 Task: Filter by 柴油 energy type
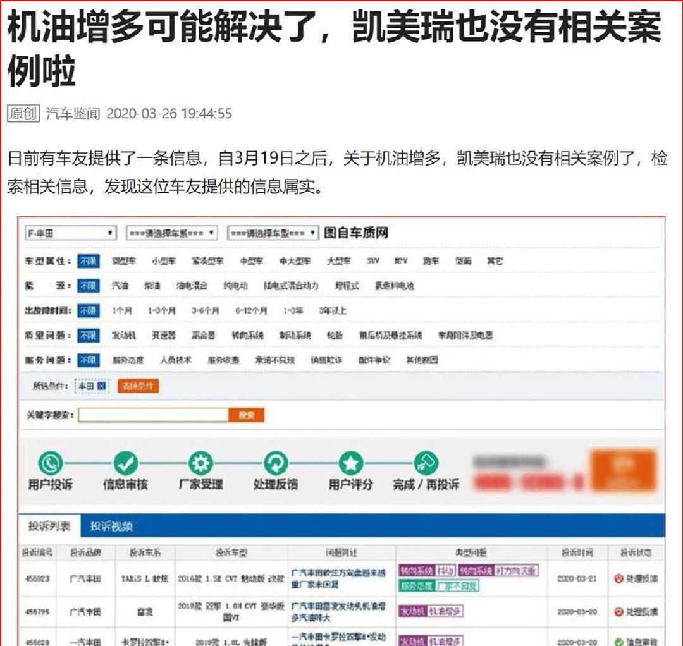click(152, 286)
